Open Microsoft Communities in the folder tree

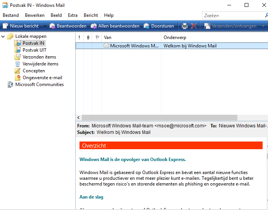[x=39, y=85]
